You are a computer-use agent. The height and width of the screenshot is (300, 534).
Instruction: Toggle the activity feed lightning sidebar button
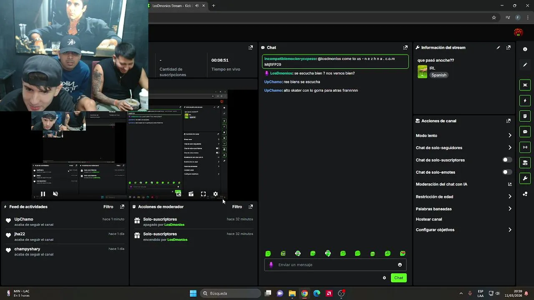525,100
